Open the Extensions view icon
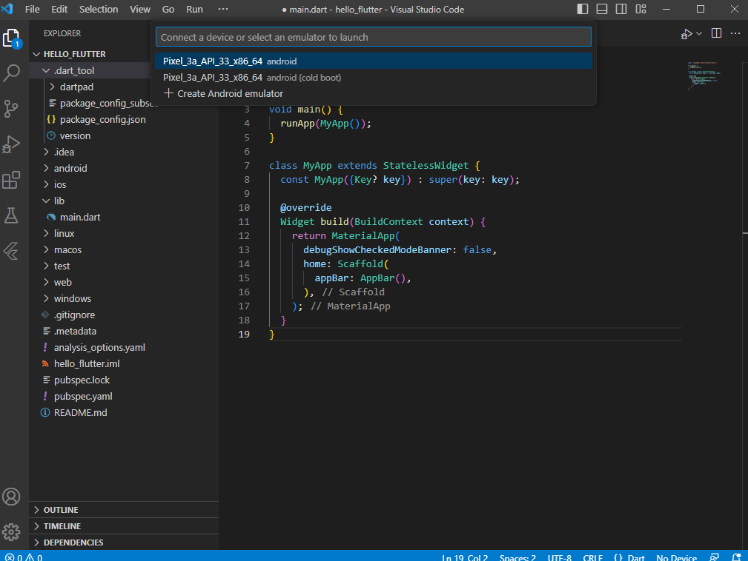748x561 pixels. 11,180
